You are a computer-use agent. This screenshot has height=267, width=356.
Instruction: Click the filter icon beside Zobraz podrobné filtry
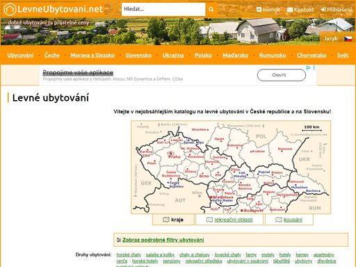point(119,240)
